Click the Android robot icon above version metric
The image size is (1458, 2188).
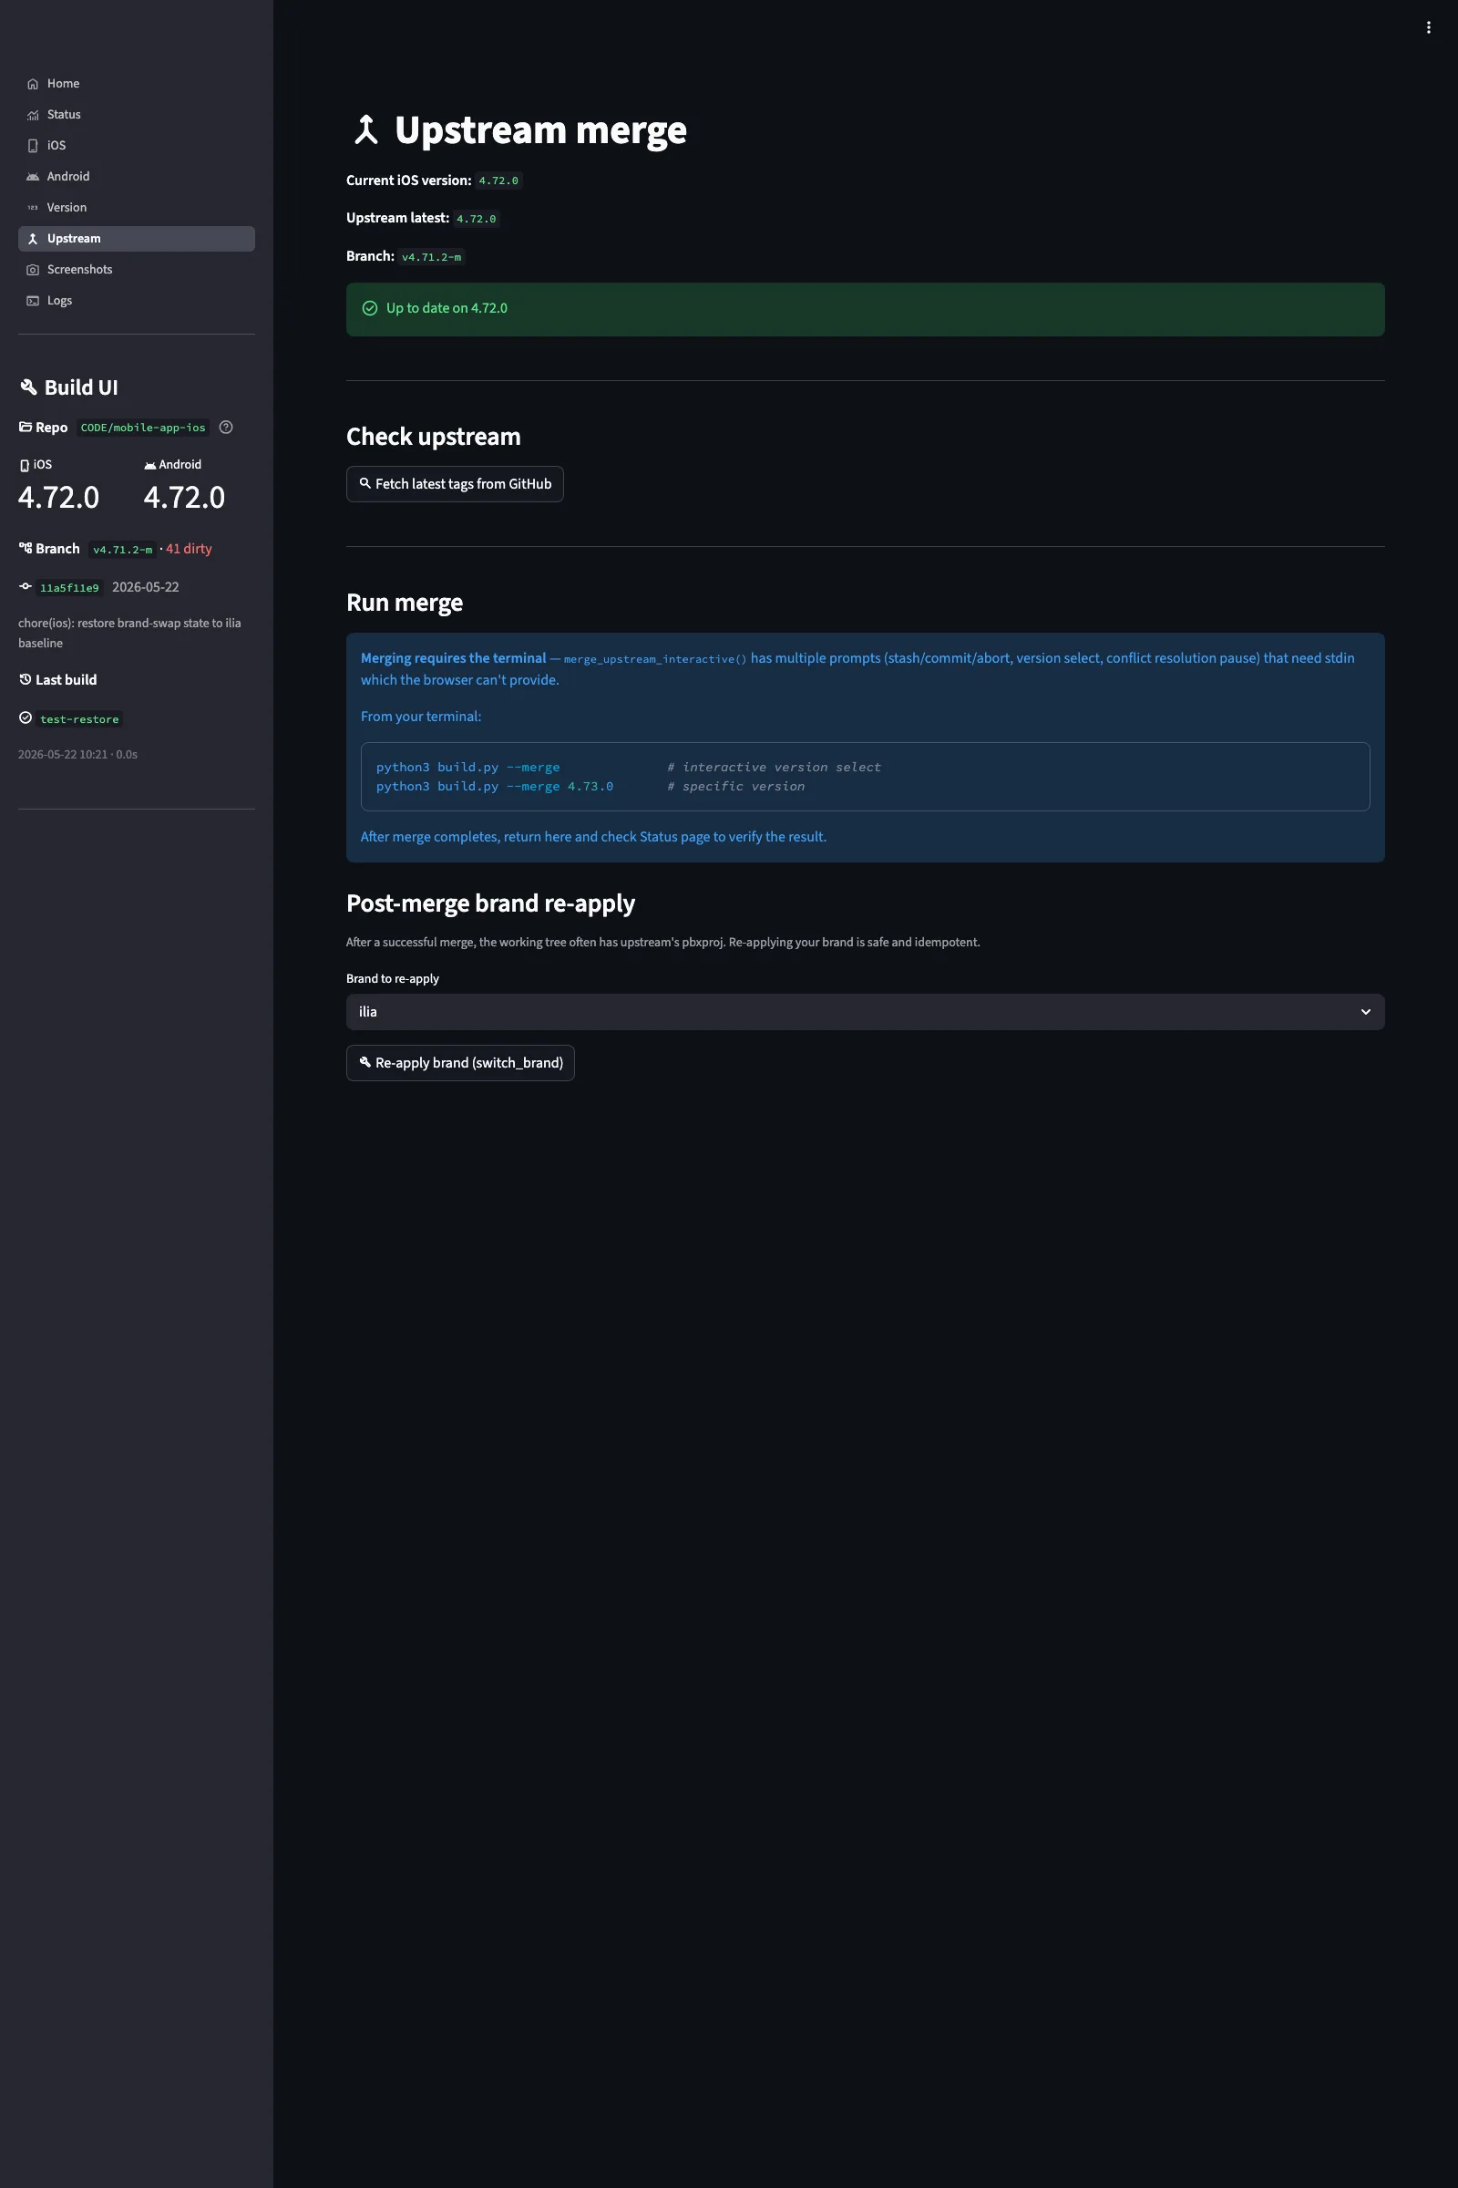149,465
